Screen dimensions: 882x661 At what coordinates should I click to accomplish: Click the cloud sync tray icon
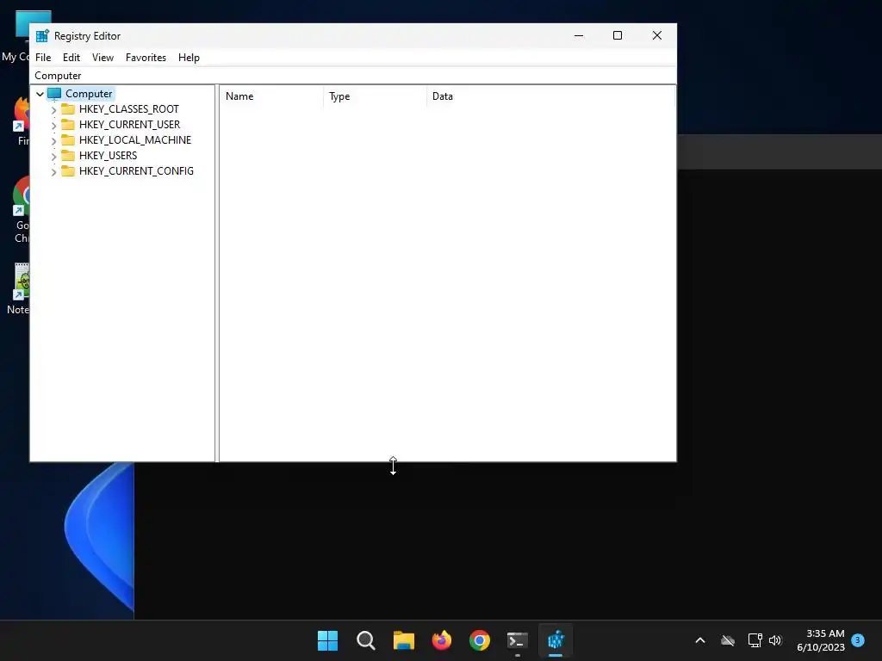(x=728, y=640)
